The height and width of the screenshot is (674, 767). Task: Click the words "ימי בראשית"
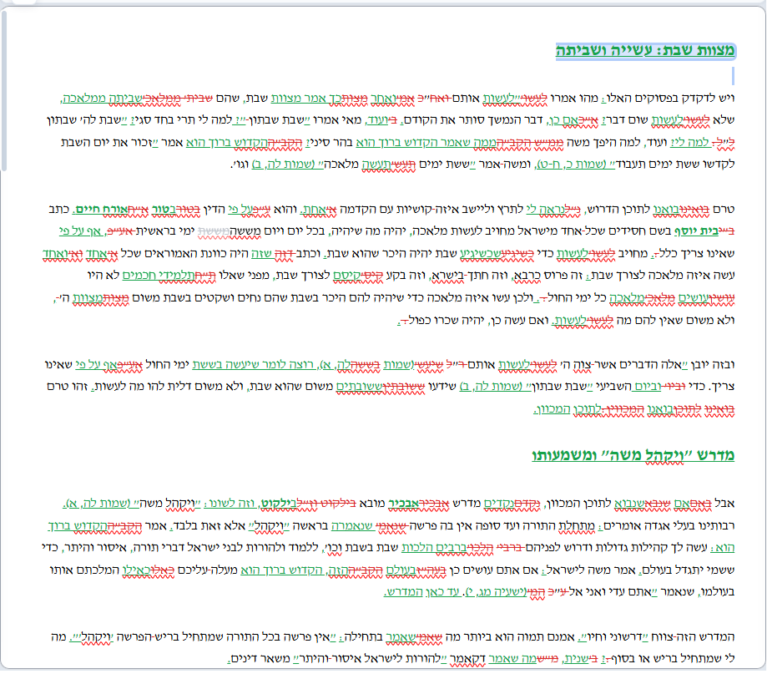(165, 231)
